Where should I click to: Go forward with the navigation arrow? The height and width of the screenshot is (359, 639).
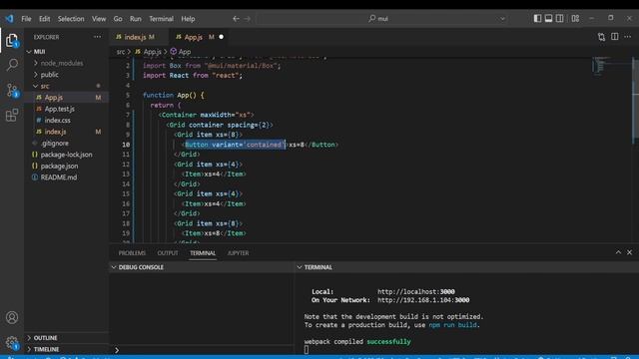click(x=248, y=19)
